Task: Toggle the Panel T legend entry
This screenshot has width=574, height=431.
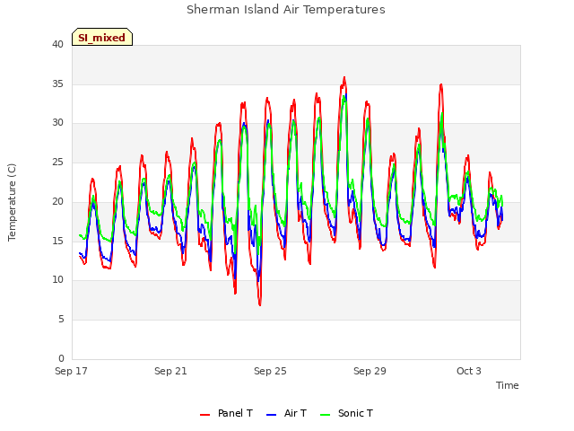Action: pyautogui.click(x=226, y=413)
